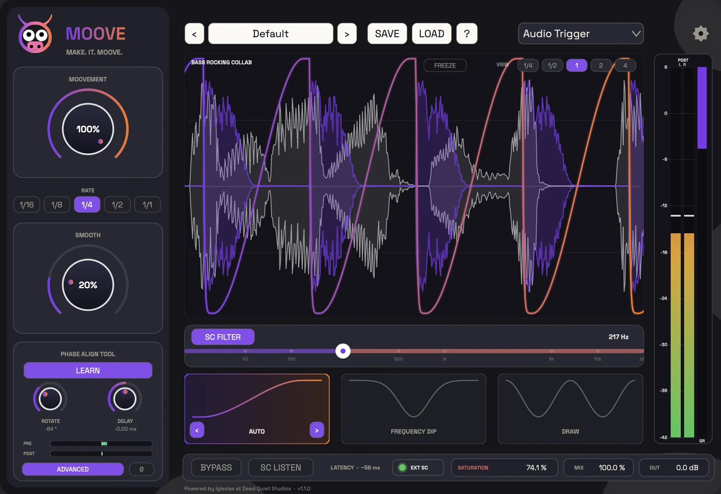Viewport: 721px width, 494px height.
Task: Open settings with the gear icon
Action: (x=701, y=34)
